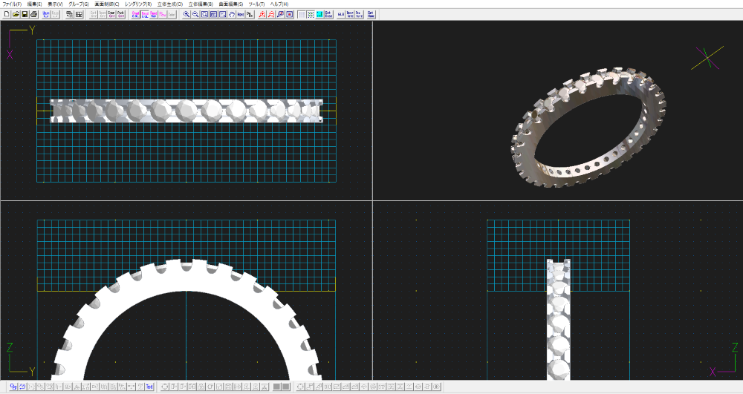This screenshot has width=743, height=394.
Task: Select the hand pan tool
Action: pos(232,14)
